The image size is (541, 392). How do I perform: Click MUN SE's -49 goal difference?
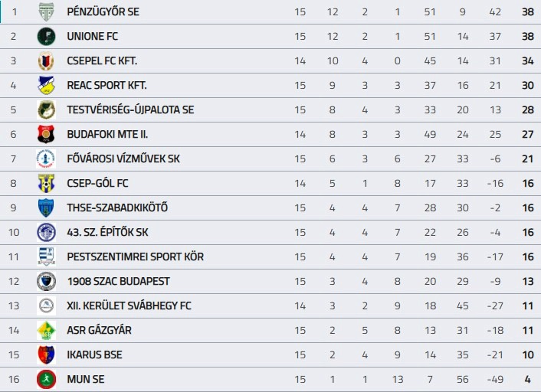click(x=495, y=380)
